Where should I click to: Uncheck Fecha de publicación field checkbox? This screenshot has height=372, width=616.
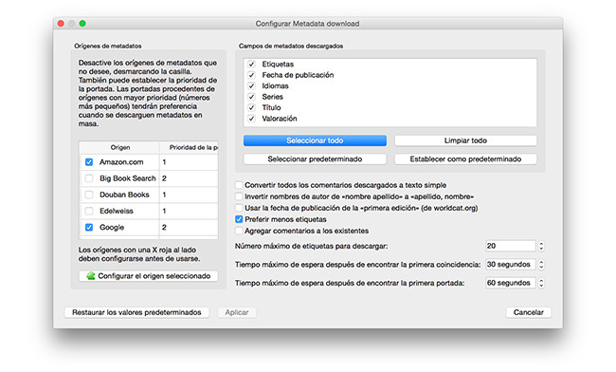pyautogui.click(x=251, y=75)
